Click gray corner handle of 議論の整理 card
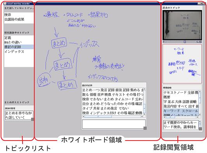Viewport: 207px width, 153px height. pyautogui.click(x=32, y=119)
